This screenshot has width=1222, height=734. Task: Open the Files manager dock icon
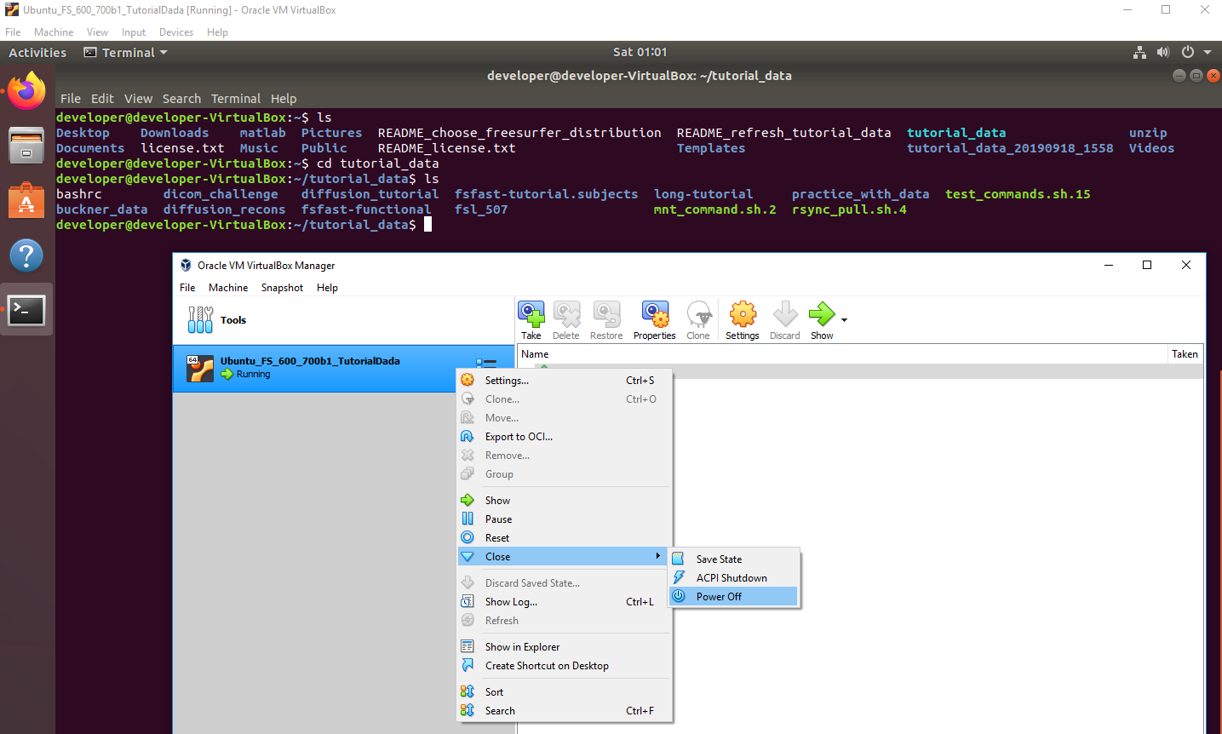(x=26, y=146)
